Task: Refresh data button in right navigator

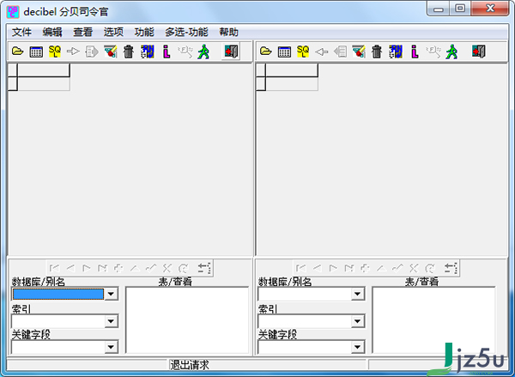Action: 429,268
